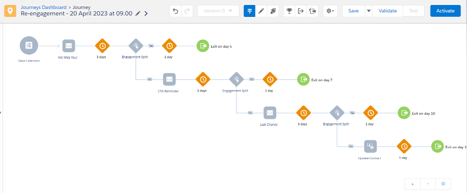Screen dimensions: 467x193
Task: Select the 1 day wait before Exit on day 7
Action: pyautogui.click(x=270, y=79)
